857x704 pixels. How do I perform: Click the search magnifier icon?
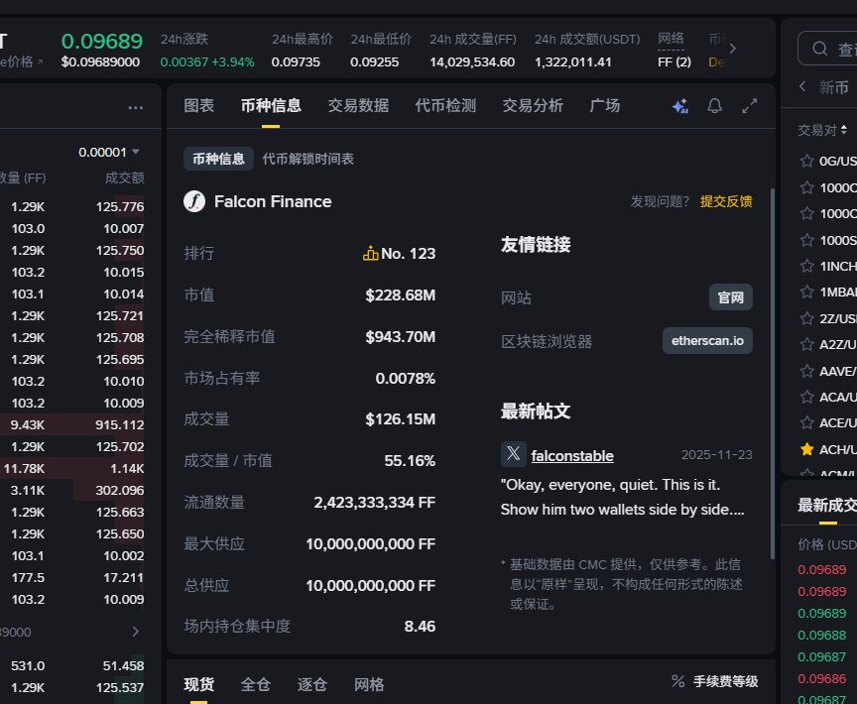point(819,49)
